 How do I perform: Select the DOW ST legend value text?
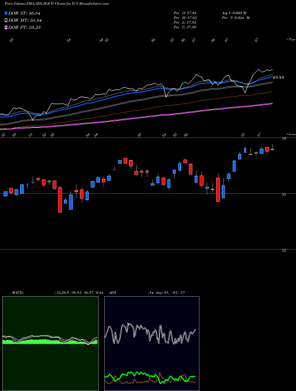point(24,13)
